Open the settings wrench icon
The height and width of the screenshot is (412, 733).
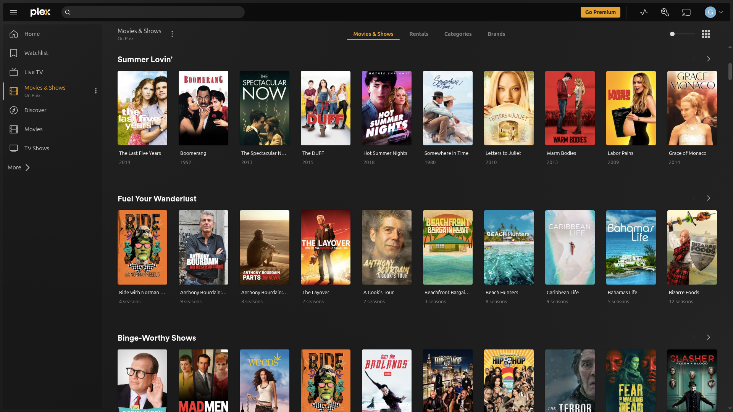click(x=665, y=12)
